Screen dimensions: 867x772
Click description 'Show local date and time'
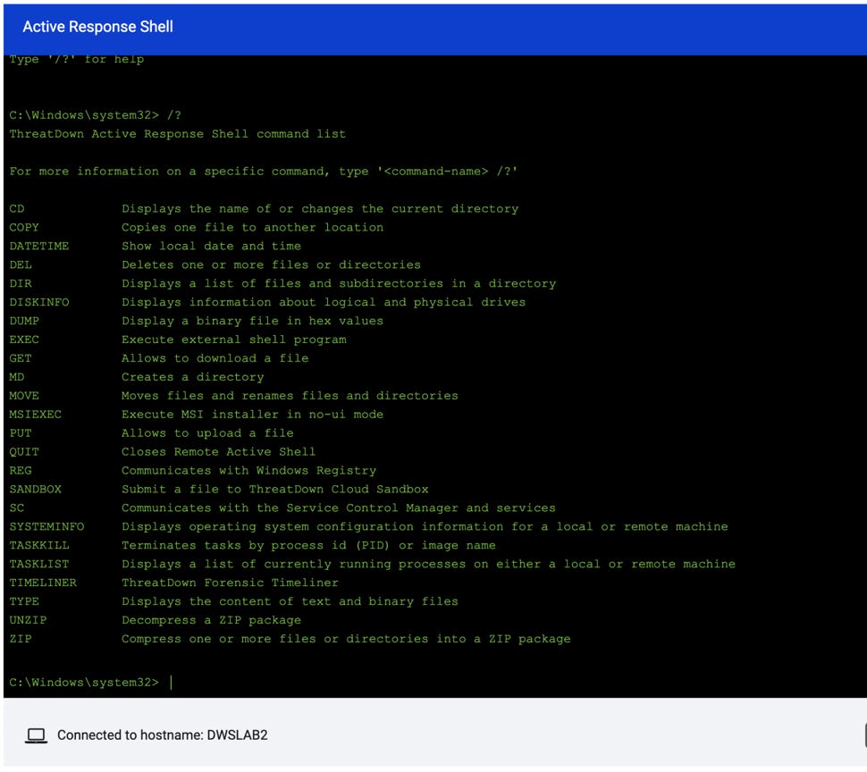(x=211, y=247)
